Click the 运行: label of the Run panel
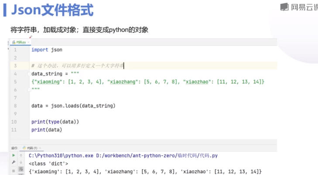The image size is (318, 175). coord(14,148)
